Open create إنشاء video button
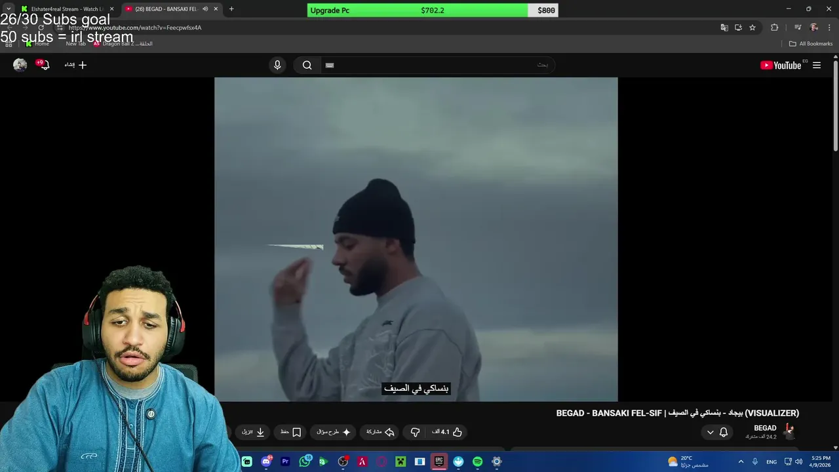Image resolution: width=839 pixels, height=472 pixels. (x=75, y=65)
